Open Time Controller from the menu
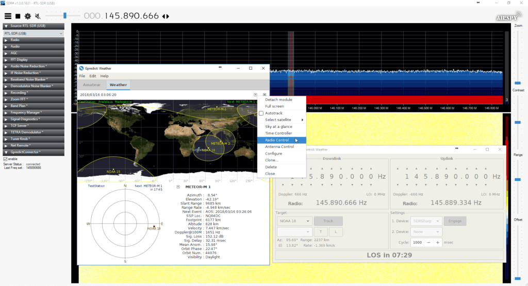The image size is (528, 286). [282, 133]
